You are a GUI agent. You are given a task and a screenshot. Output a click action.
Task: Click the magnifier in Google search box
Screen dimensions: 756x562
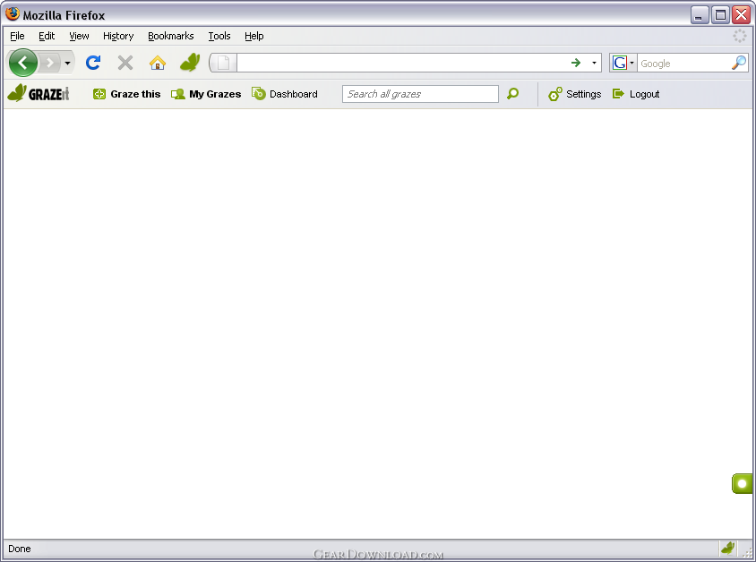click(x=739, y=63)
